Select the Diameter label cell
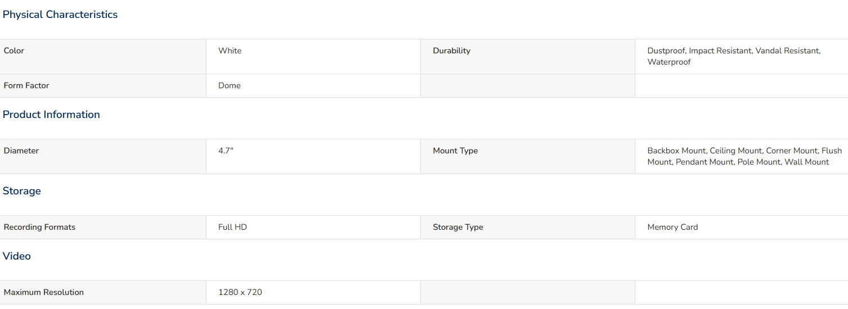 pos(103,156)
